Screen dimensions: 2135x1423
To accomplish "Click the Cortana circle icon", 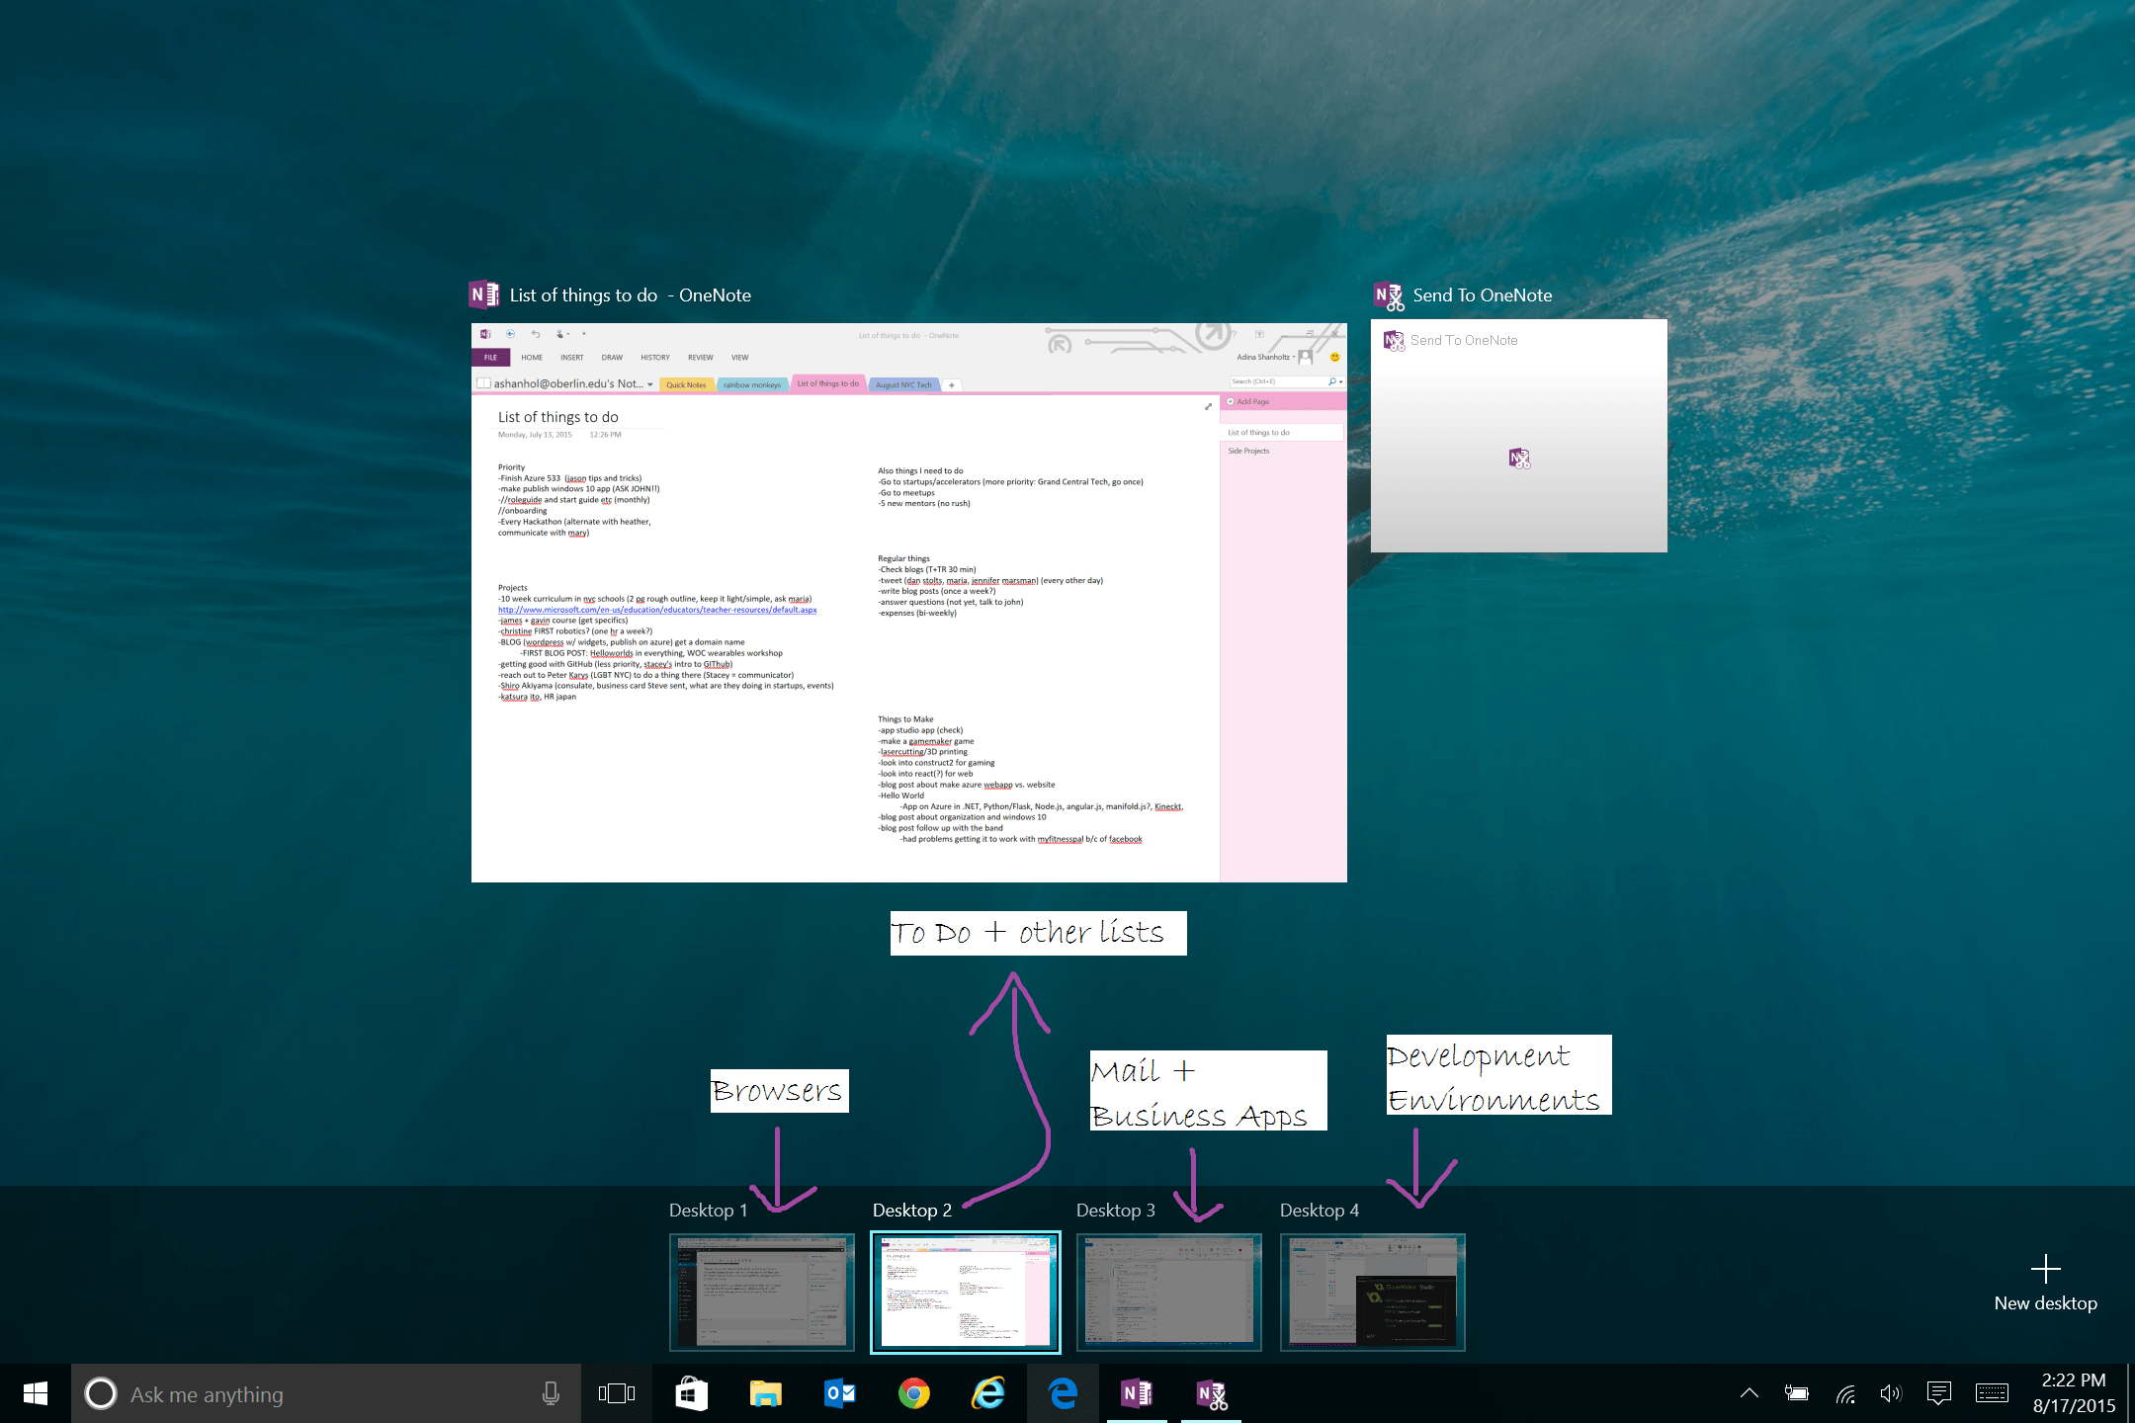I will [x=101, y=1393].
